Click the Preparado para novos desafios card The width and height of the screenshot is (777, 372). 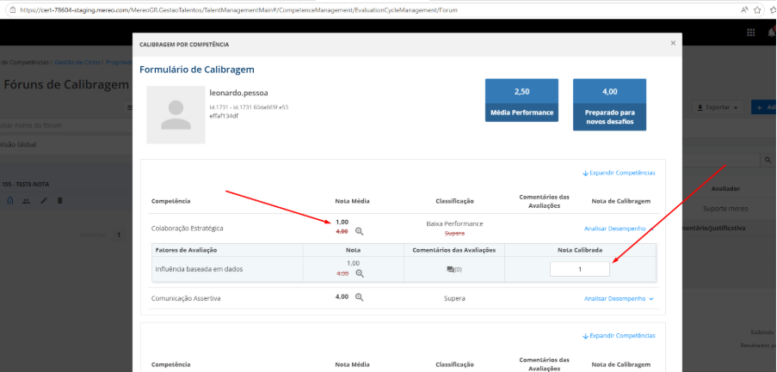[609, 104]
